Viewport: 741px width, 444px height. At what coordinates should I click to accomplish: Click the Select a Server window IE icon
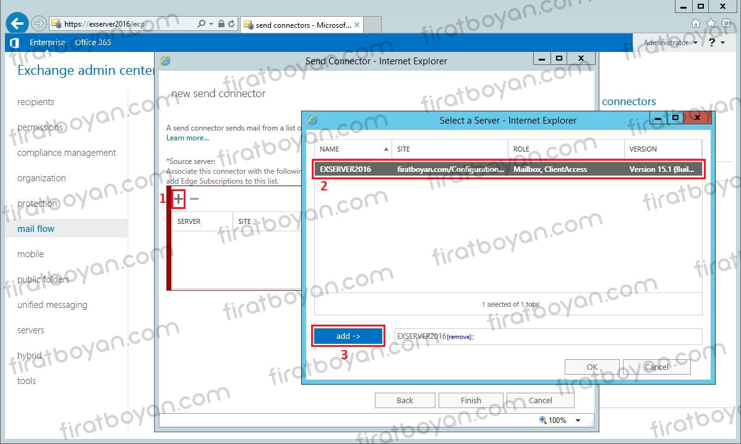pyautogui.click(x=312, y=120)
